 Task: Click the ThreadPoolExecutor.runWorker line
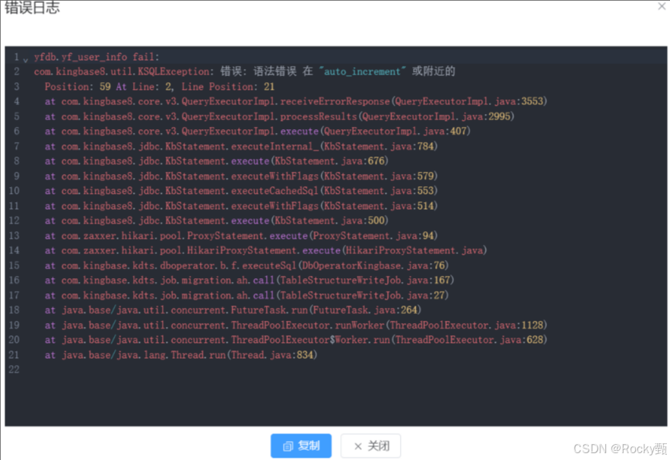click(x=296, y=325)
